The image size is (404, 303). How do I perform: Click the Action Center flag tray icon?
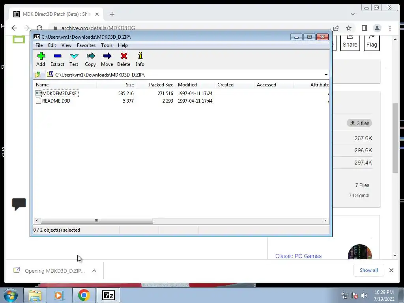click(355, 296)
